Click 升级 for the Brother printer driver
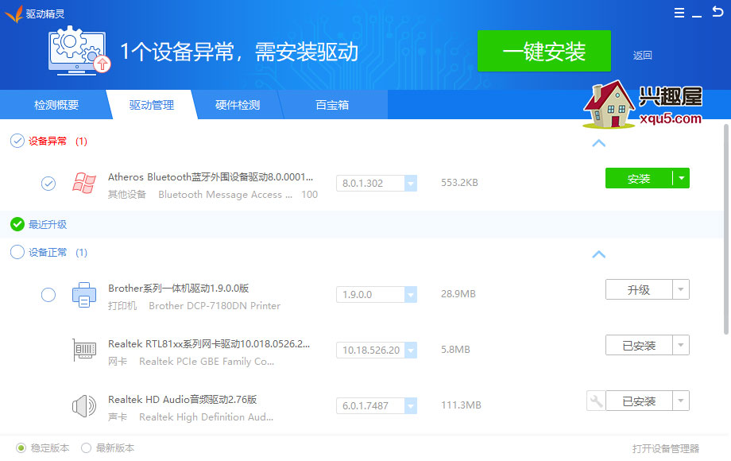 [639, 289]
